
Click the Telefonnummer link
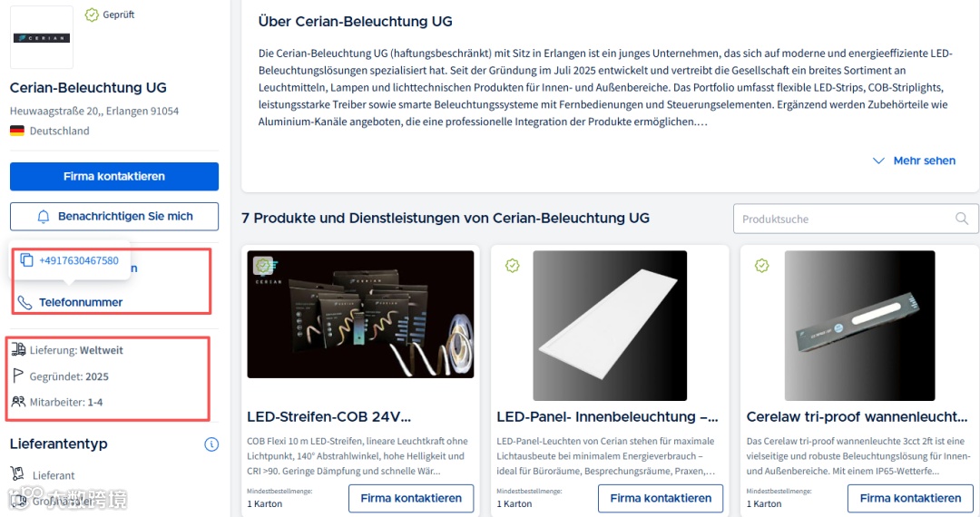81,302
